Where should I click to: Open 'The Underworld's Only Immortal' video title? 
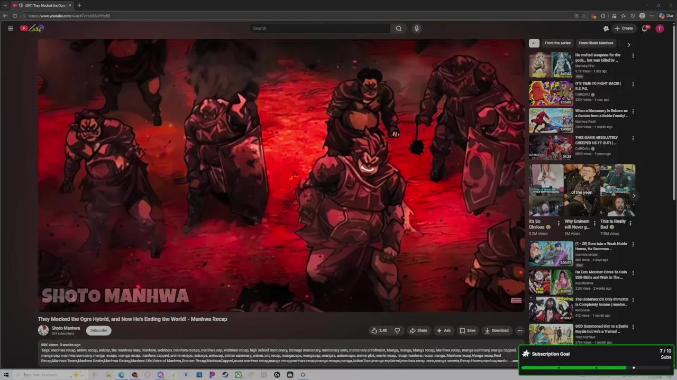[601, 302]
